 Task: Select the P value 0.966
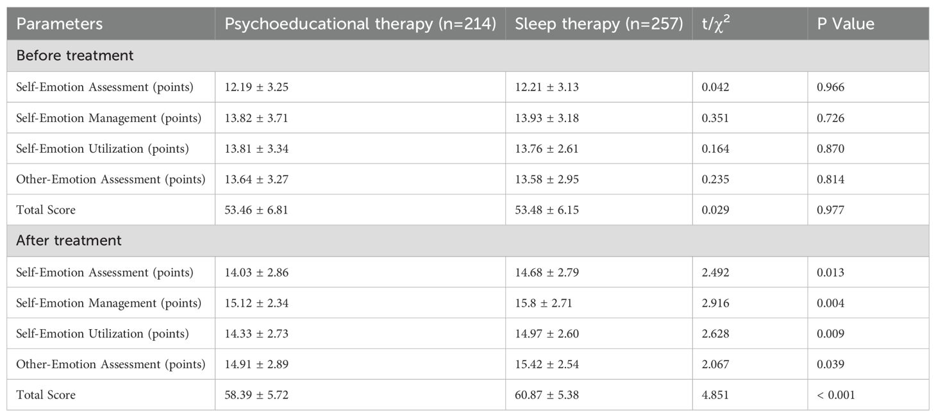tap(831, 87)
